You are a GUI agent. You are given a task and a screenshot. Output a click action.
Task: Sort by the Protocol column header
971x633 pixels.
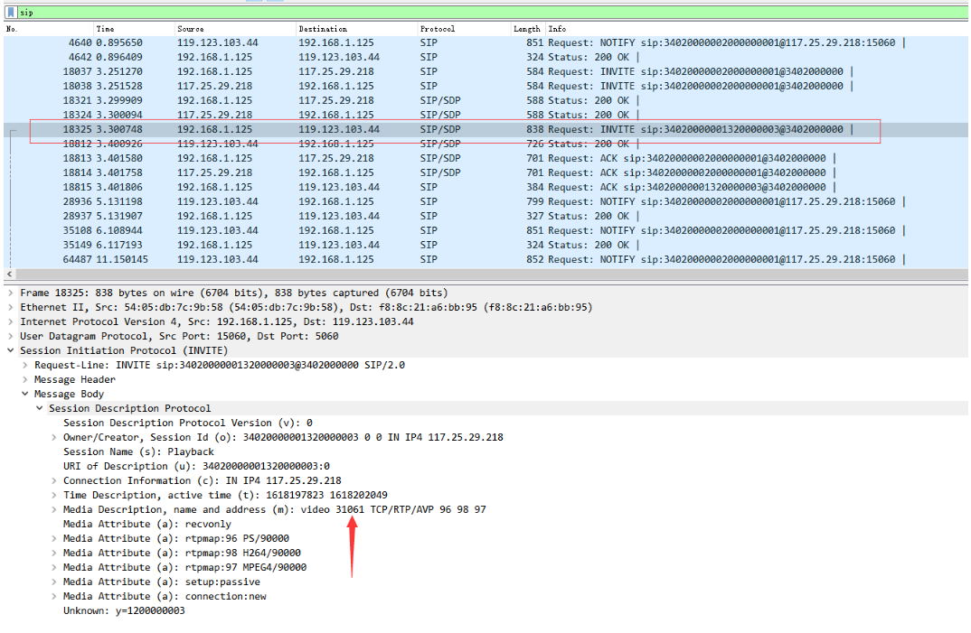[438, 29]
